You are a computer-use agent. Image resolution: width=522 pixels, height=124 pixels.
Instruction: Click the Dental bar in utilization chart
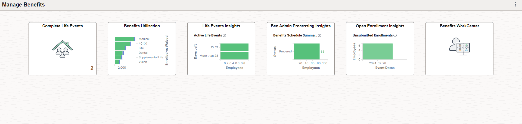coord(119,53)
